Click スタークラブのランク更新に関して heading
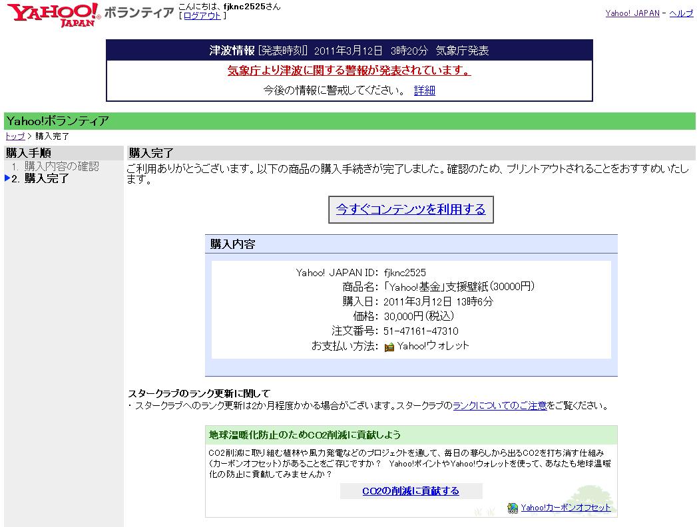Screen dimensions: 697x527 [199, 394]
